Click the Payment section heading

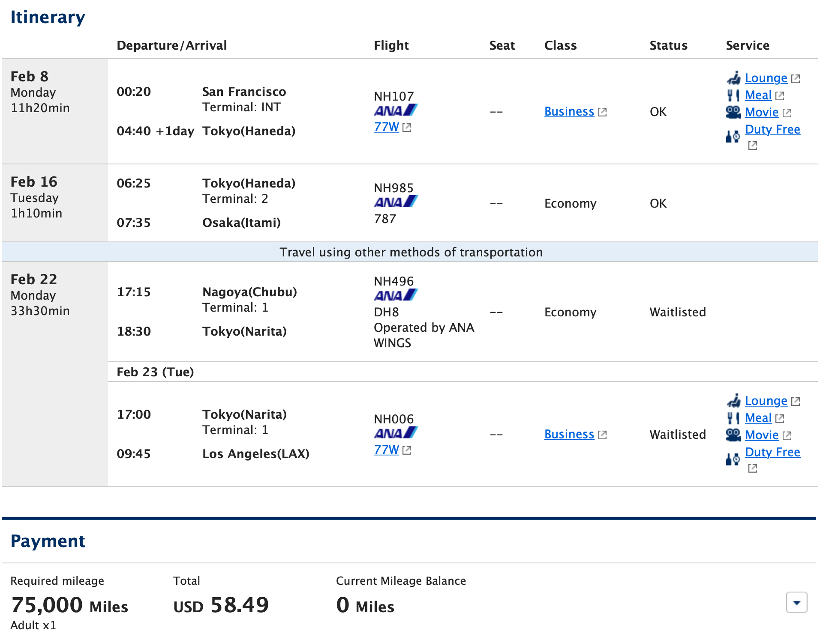click(x=48, y=541)
